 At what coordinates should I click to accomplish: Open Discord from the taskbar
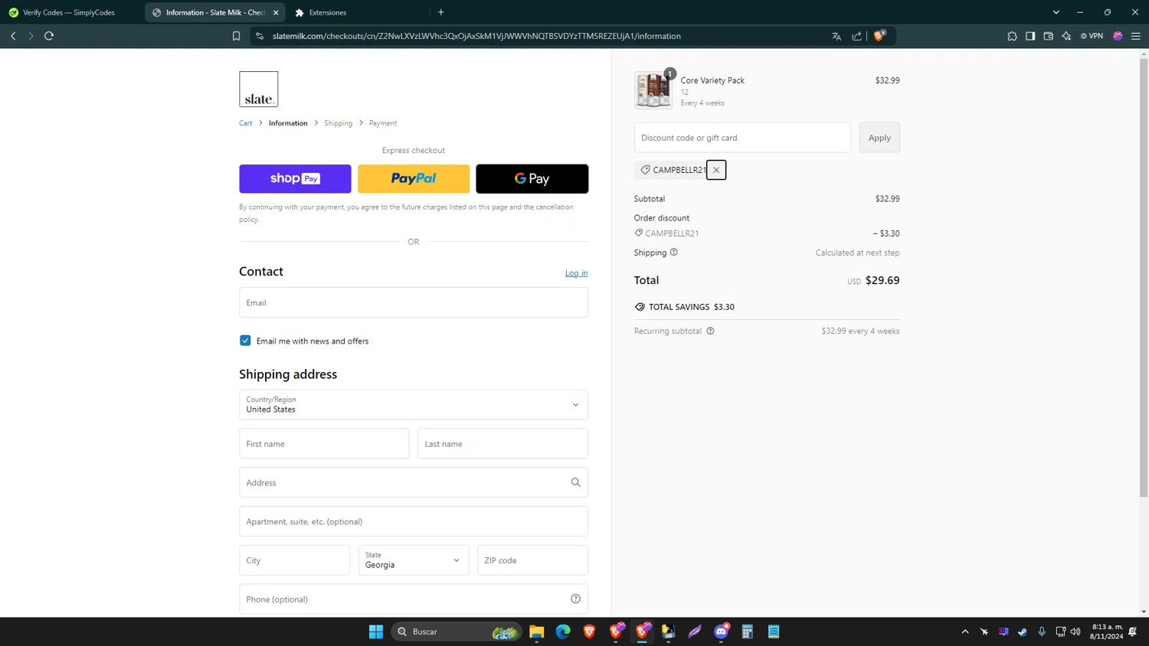(x=721, y=631)
